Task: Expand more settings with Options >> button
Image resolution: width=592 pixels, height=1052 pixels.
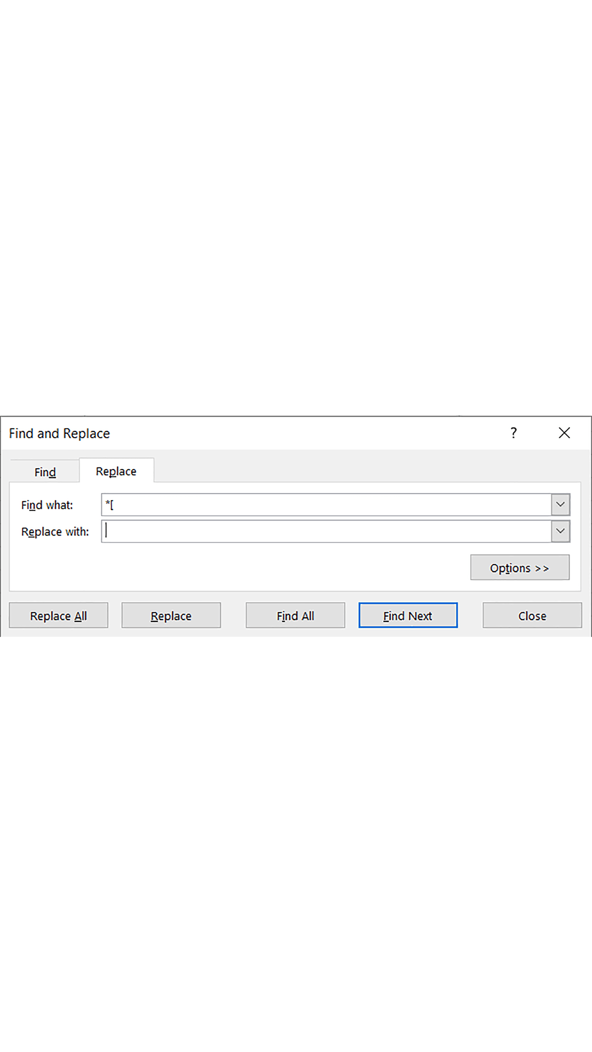Action: click(x=520, y=568)
